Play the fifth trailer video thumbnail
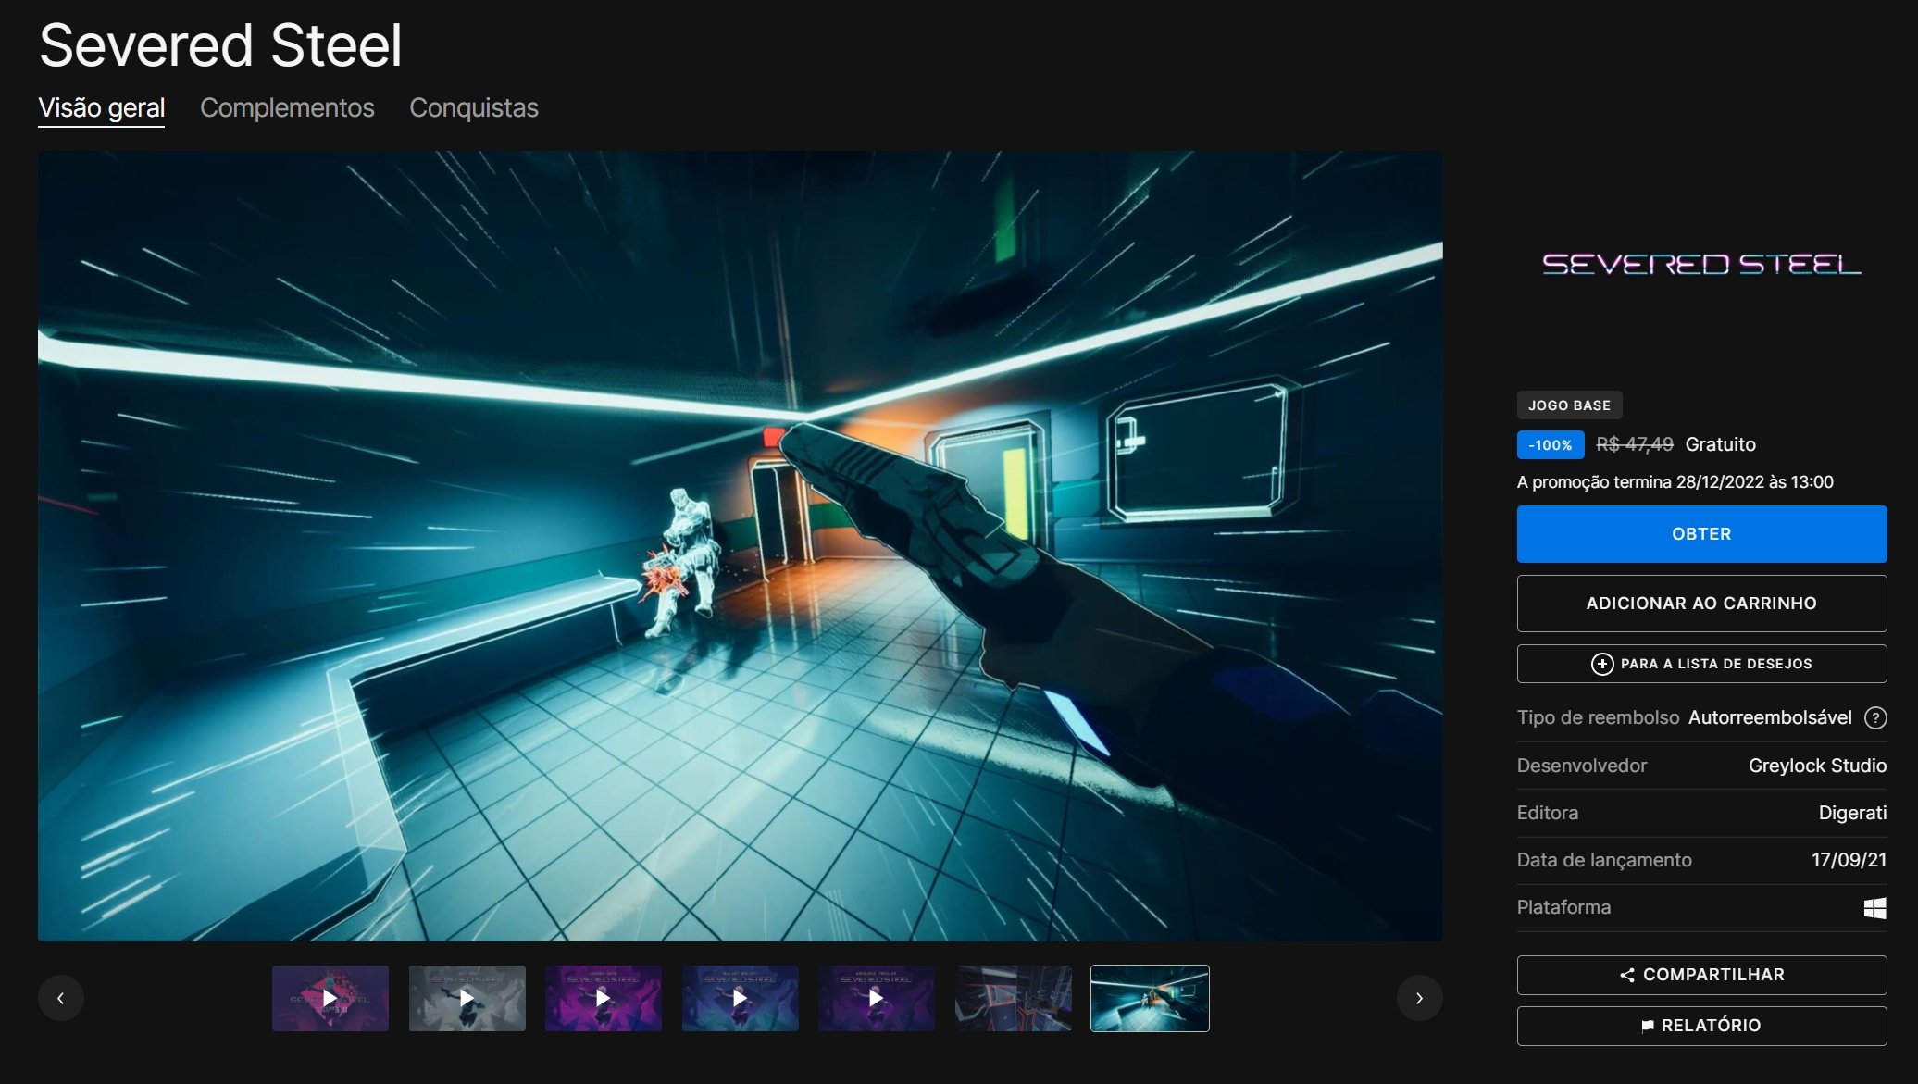Image resolution: width=1918 pixels, height=1084 pixels. pyautogui.click(x=877, y=998)
